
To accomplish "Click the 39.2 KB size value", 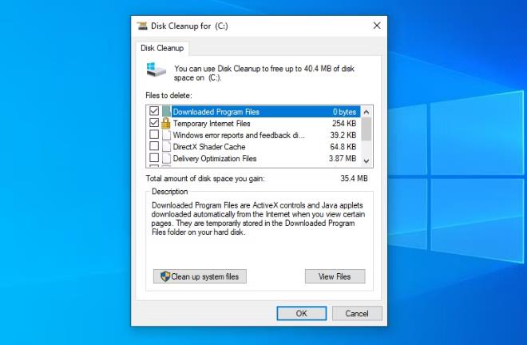I will (x=343, y=135).
